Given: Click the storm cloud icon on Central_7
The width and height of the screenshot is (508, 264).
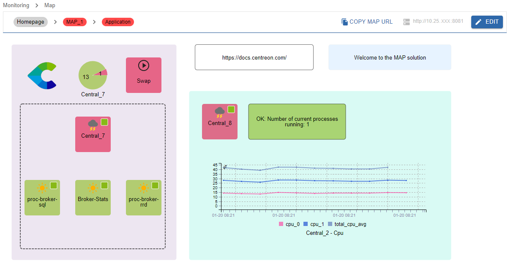Looking at the screenshot, I should 93,125.
